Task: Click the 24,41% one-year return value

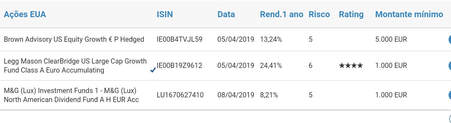Action: pos(271,66)
